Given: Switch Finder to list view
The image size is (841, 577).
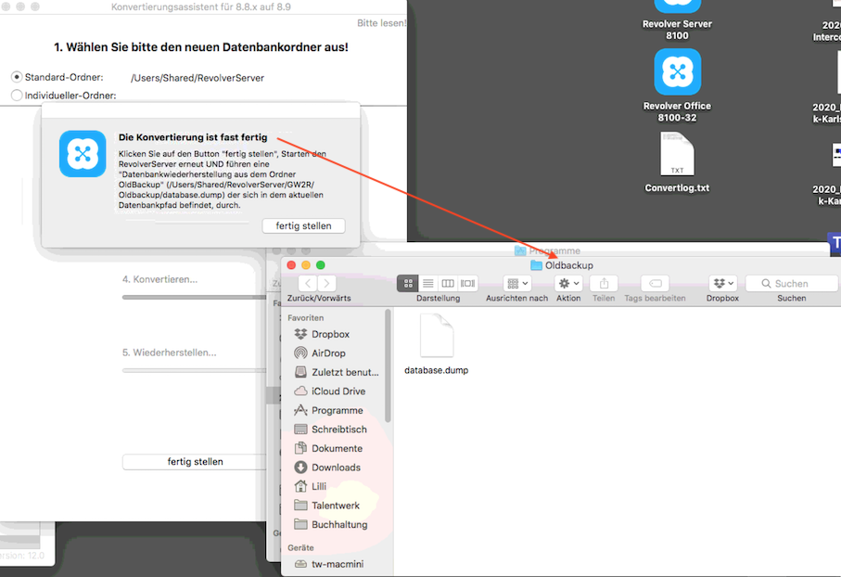Looking at the screenshot, I should (x=427, y=283).
